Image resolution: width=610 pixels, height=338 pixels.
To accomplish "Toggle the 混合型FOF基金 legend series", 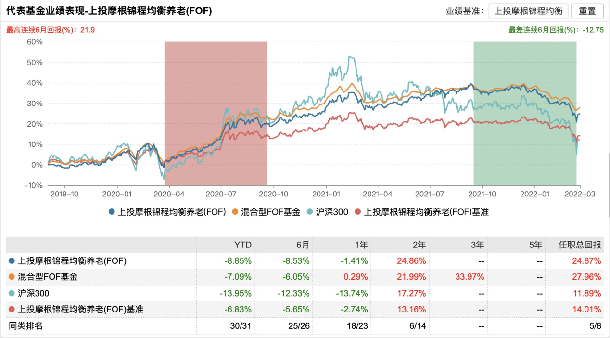I will [x=266, y=211].
